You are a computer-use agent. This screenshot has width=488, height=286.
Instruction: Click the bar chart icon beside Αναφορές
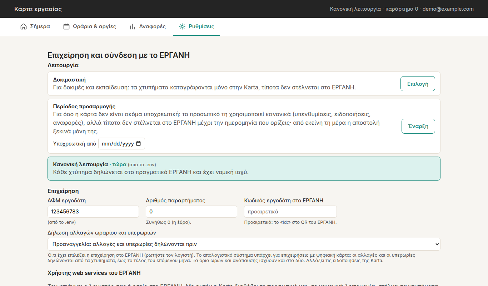coord(133,26)
